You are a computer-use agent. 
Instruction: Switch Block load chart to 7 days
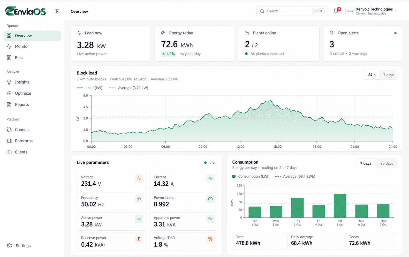388,75
